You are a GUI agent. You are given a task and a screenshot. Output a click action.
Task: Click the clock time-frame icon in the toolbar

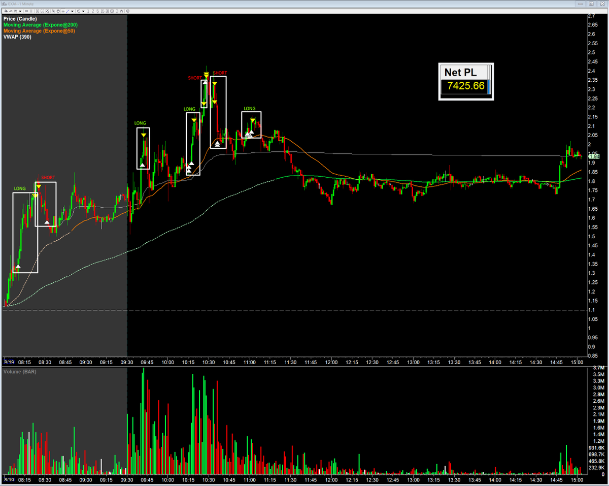coord(79,11)
